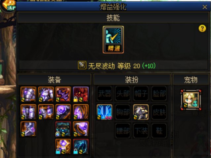Select the empty 皮肤 costume slot
Screen dimensions: 211x158
[159, 112]
